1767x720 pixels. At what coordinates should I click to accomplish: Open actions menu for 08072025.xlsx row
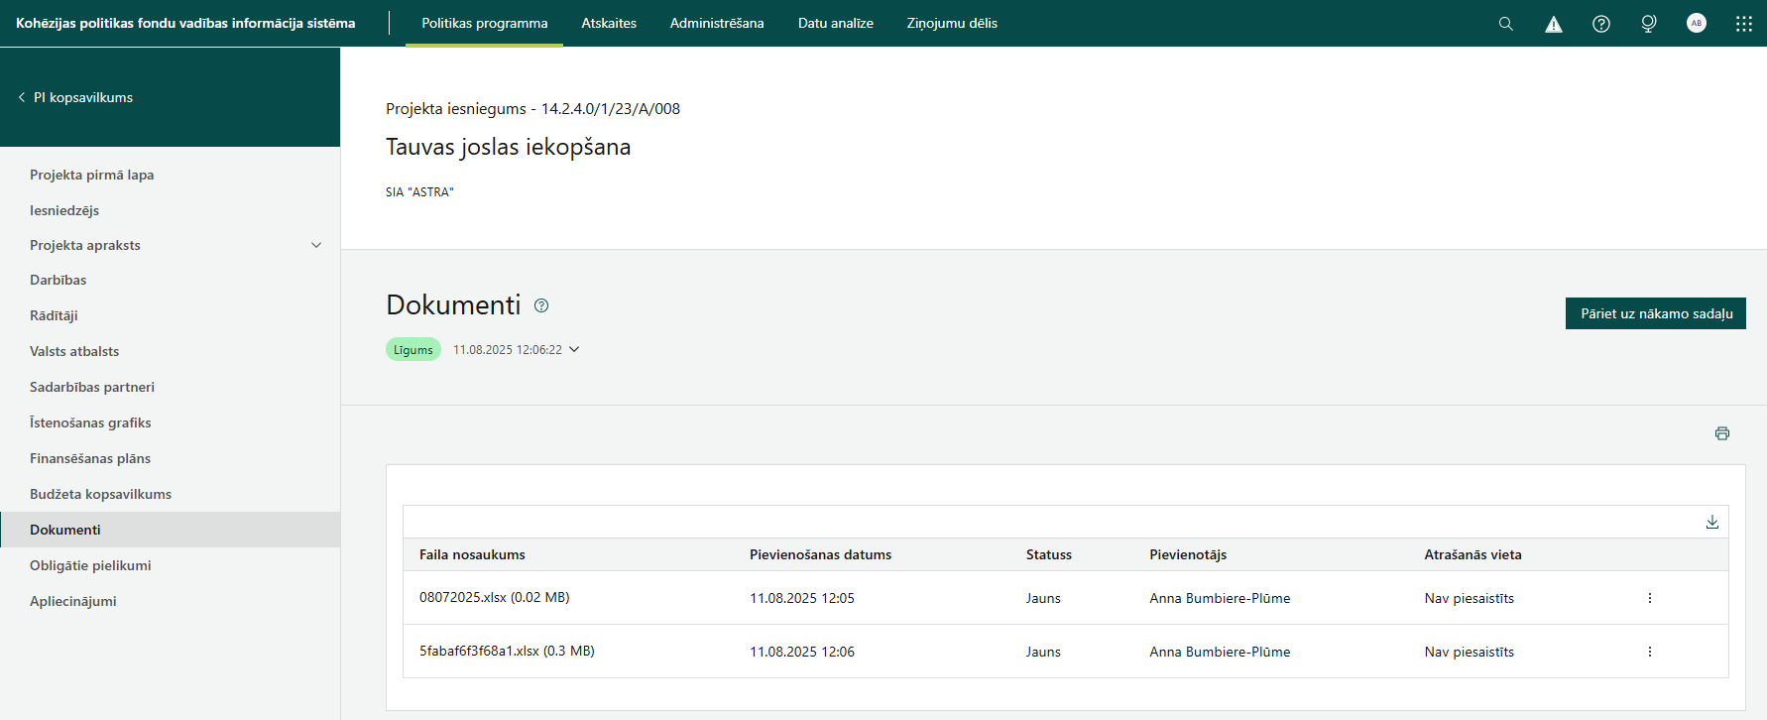click(x=1650, y=598)
